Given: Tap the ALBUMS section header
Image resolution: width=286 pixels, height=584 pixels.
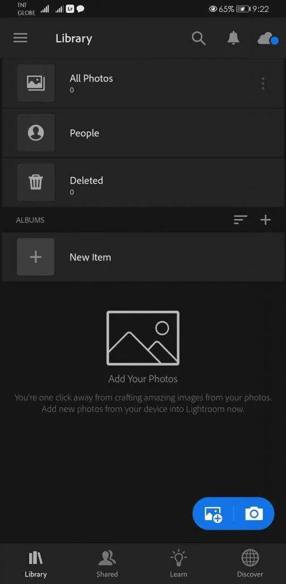Looking at the screenshot, I should [30, 220].
